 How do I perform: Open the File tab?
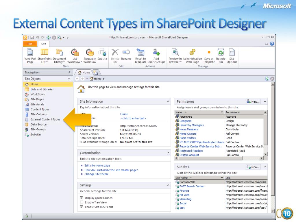pyautogui.click(x=30, y=44)
